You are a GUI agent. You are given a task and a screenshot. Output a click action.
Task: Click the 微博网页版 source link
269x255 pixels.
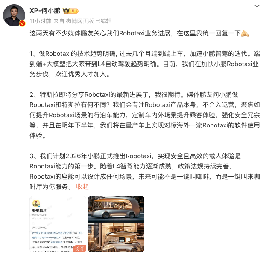[80, 21]
